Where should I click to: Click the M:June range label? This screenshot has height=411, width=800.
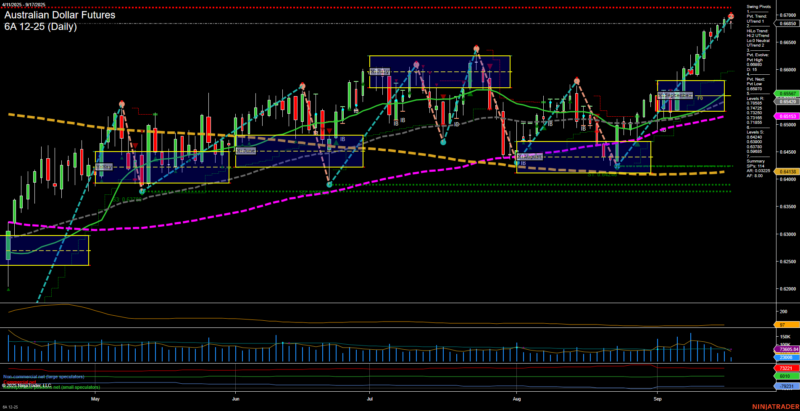tap(246, 151)
